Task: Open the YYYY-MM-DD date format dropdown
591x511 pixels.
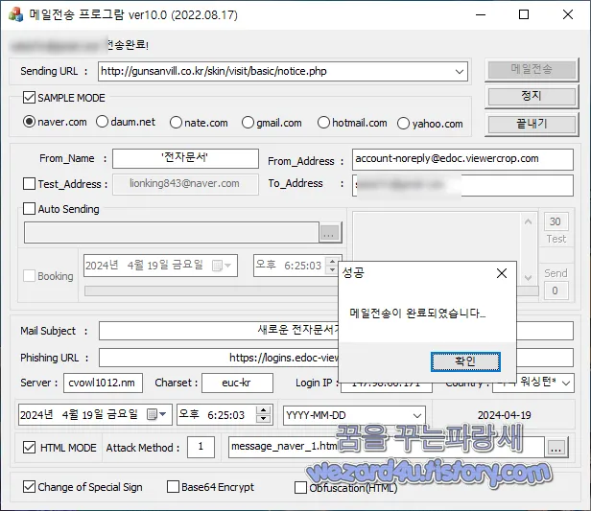Action: pos(416,415)
